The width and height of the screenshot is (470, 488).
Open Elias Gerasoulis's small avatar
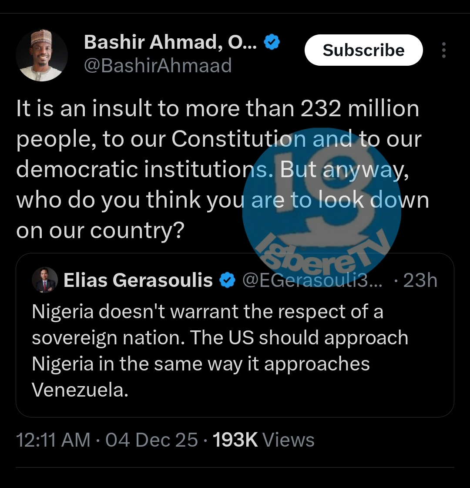(44, 280)
